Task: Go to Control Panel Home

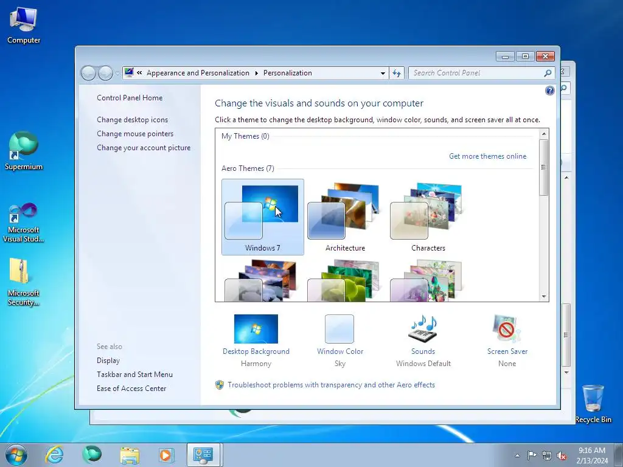Action: (130, 98)
